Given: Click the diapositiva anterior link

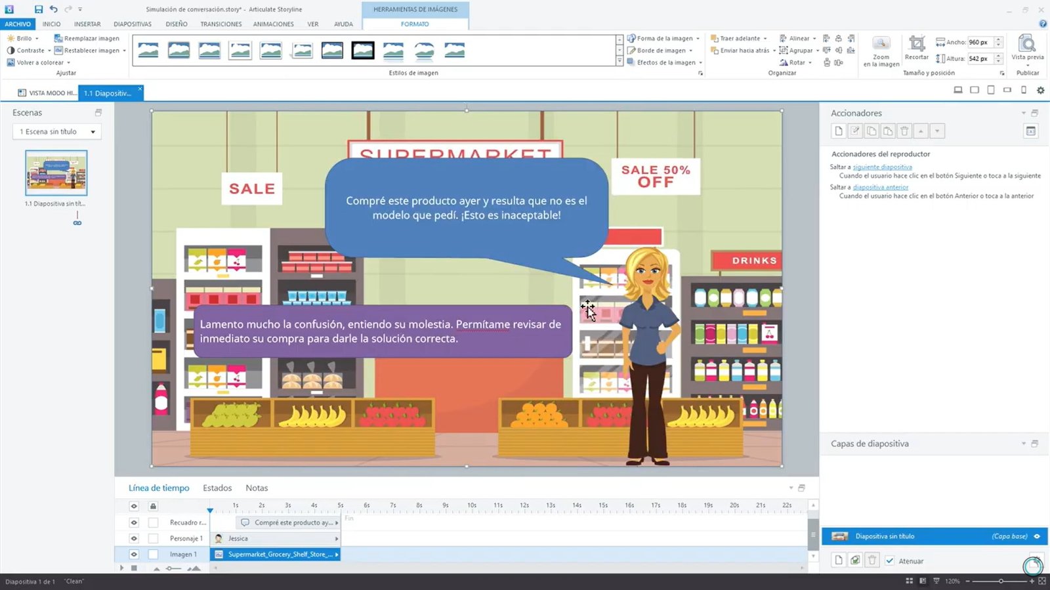Looking at the screenshot, I should (x=880, y=188).
